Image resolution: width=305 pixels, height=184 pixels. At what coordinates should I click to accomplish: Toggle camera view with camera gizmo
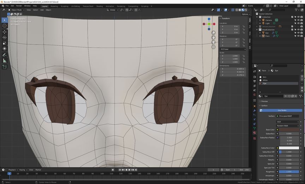pos(214,42)
